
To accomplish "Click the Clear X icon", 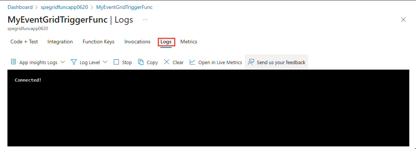I will click(x=167, y=62).
